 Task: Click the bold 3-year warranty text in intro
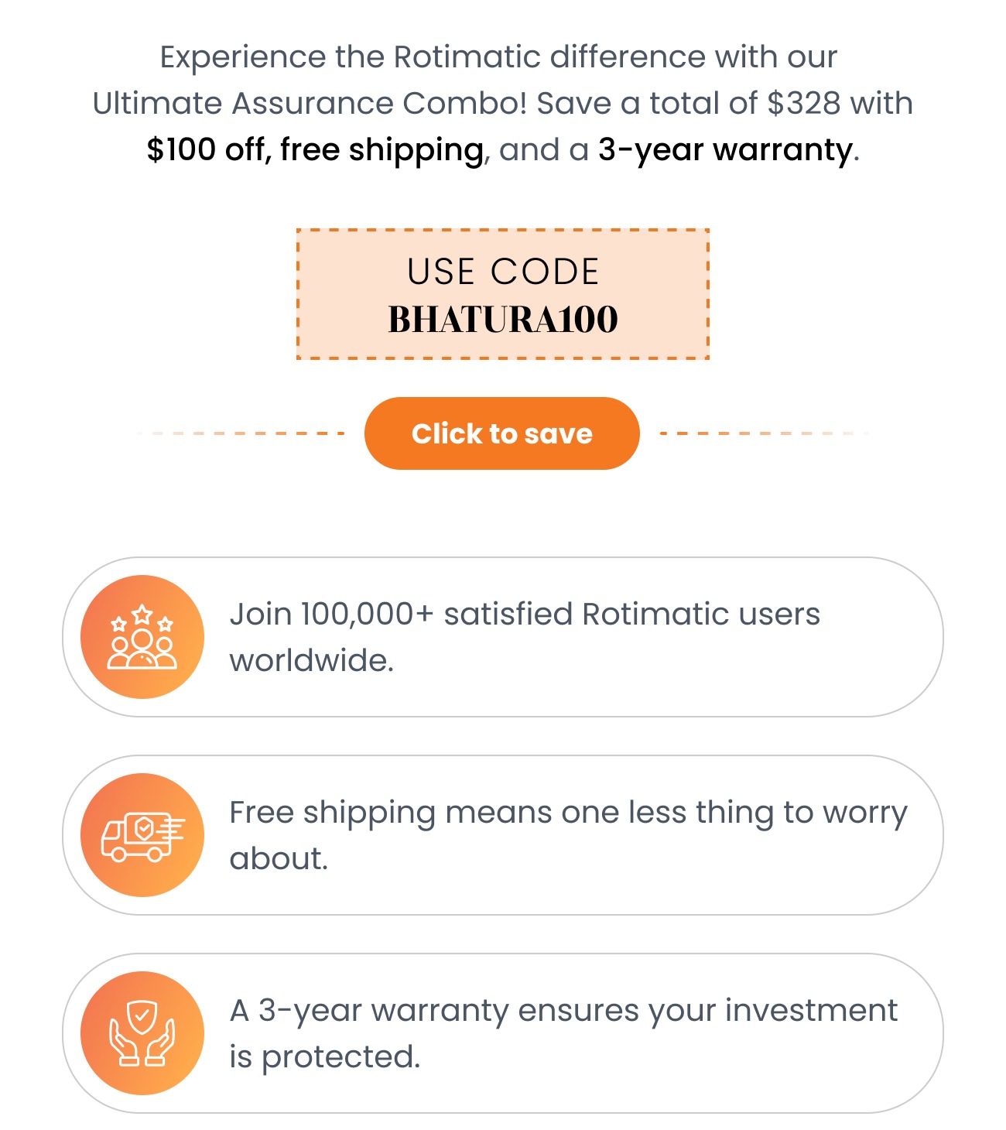[x=725, y=149]
